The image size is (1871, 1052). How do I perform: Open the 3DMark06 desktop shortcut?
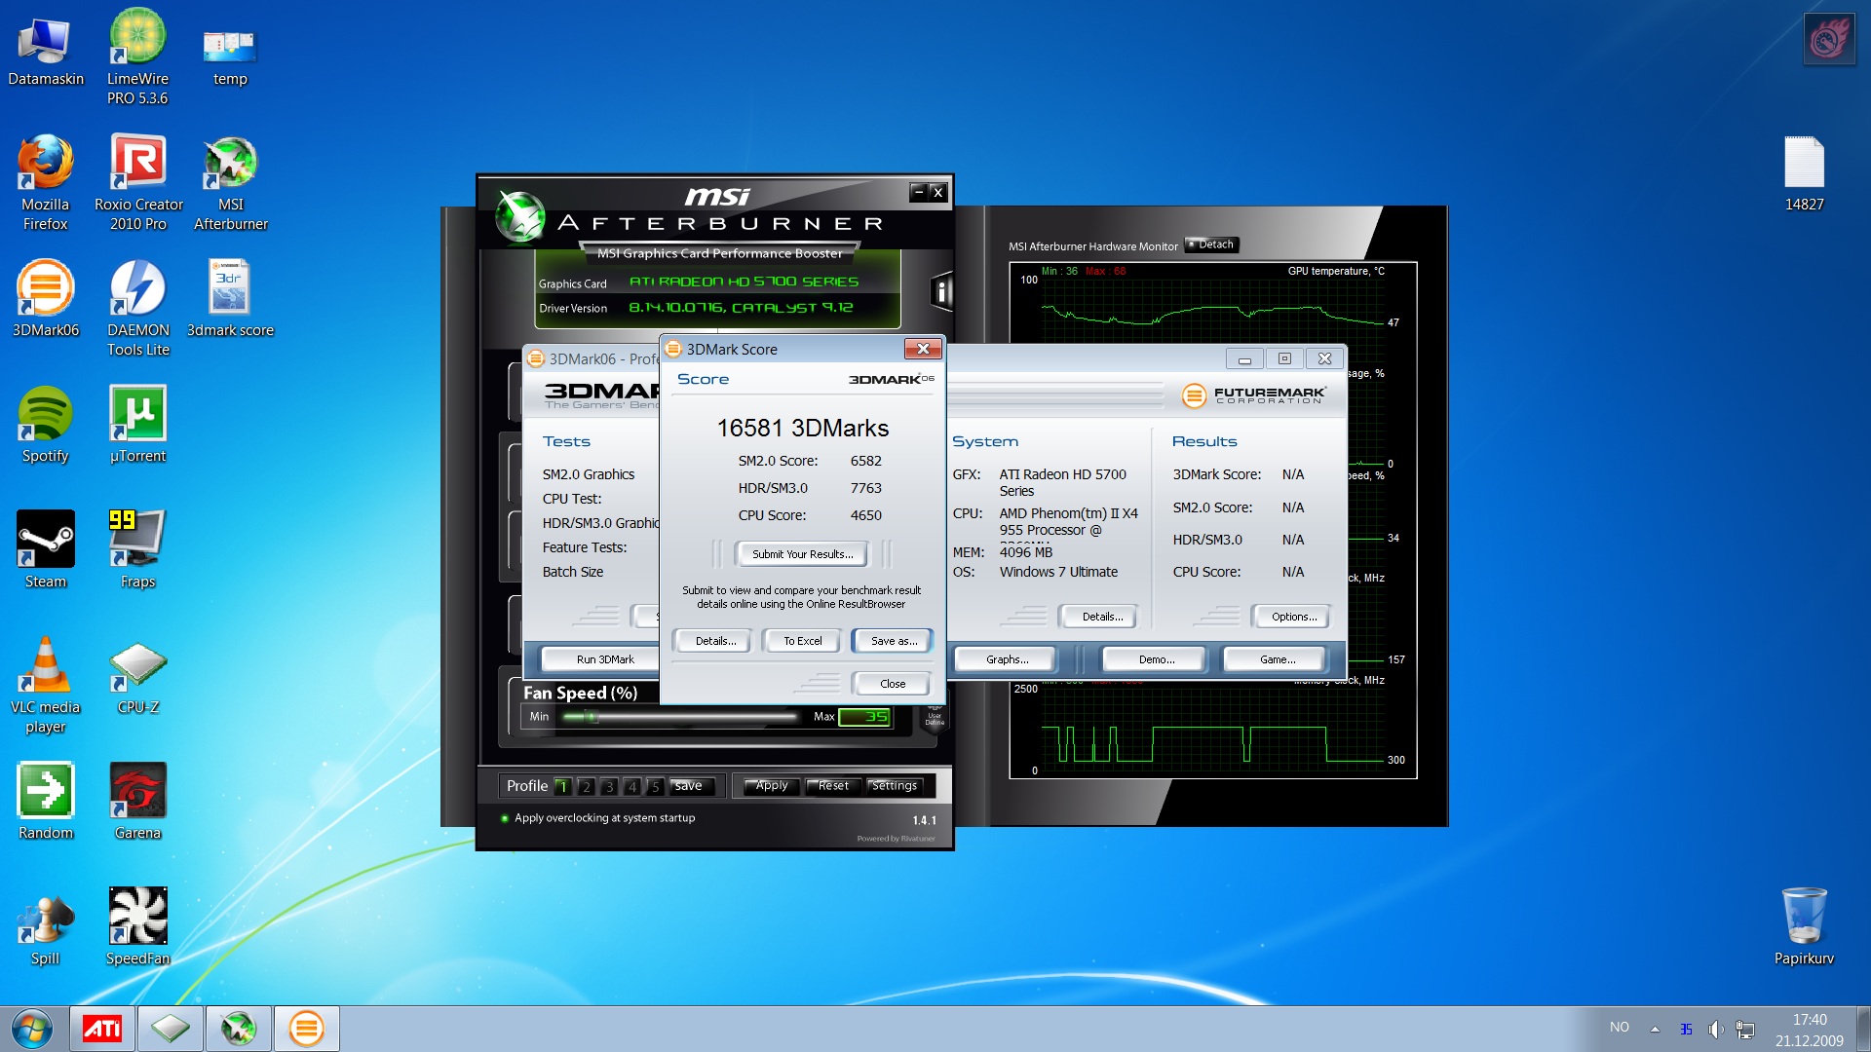[x=45, y=298]
